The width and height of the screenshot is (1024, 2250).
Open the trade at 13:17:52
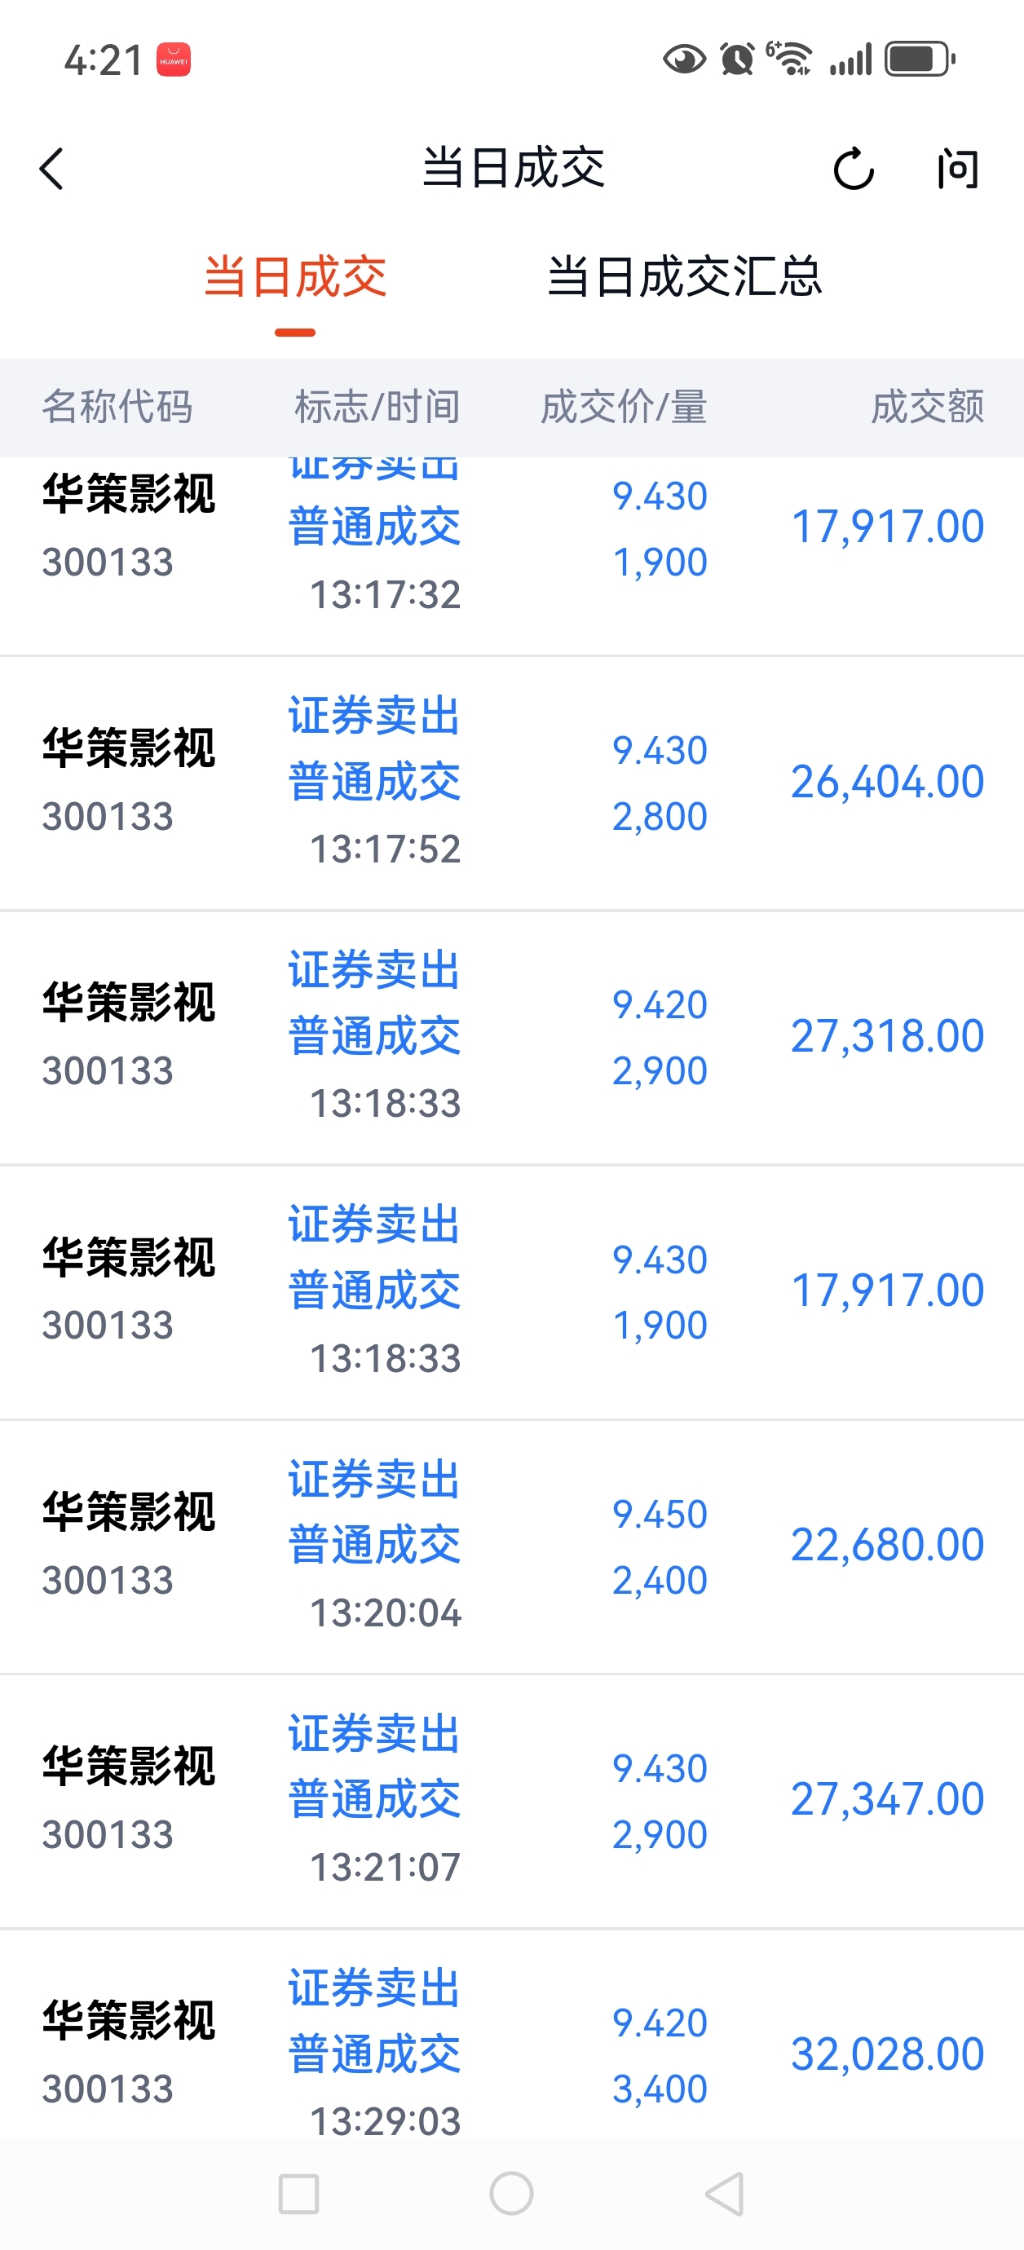(512, 783)
